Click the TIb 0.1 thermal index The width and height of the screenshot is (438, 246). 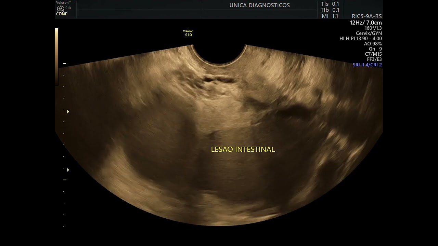(330, 10)
